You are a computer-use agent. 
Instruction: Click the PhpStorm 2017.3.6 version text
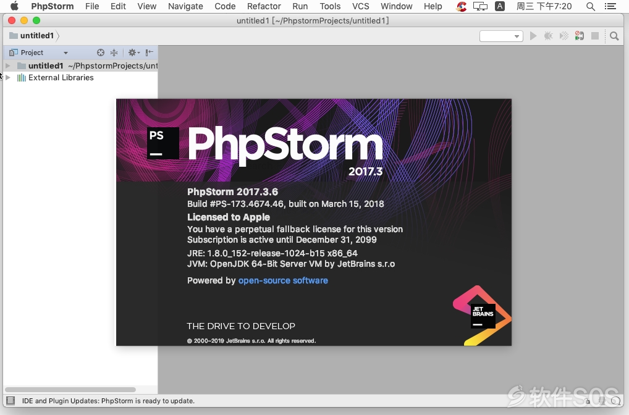tap(233, 191)
